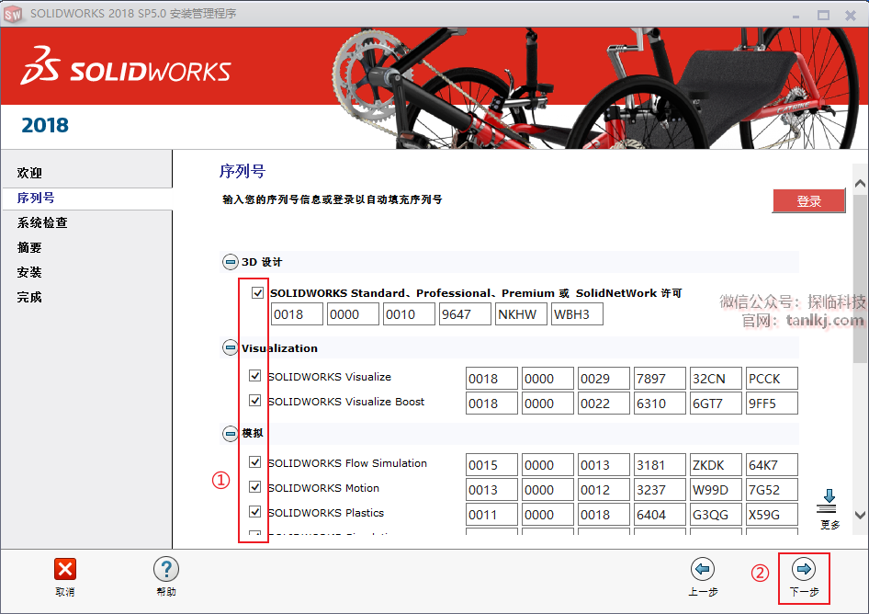
Task: Click the SOLIDWORKS Plastics label
Action: point(326,513)
